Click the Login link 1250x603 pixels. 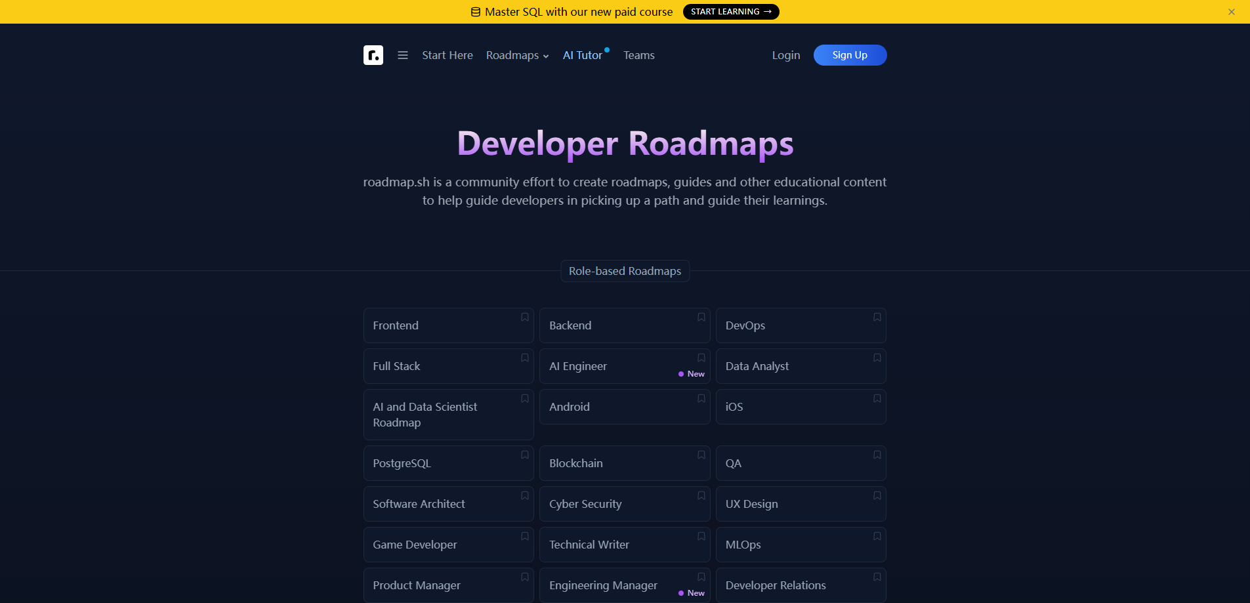[785, 55]
